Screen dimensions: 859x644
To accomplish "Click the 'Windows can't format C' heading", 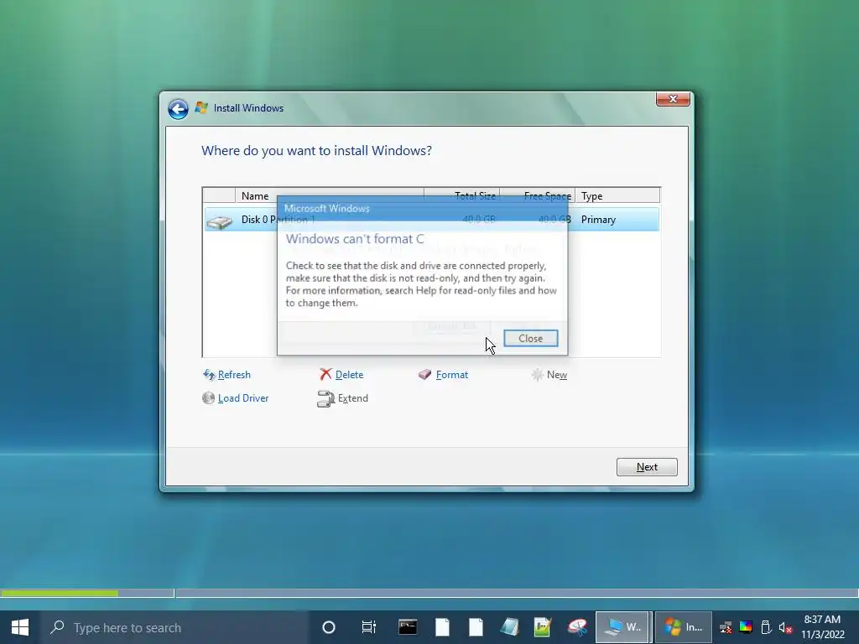I will (x=355, y=239).
